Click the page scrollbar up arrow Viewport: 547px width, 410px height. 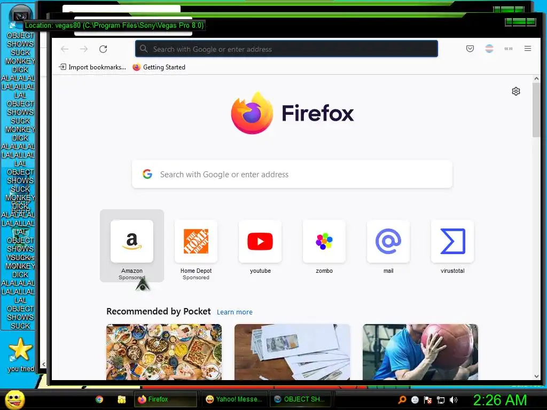536,79
